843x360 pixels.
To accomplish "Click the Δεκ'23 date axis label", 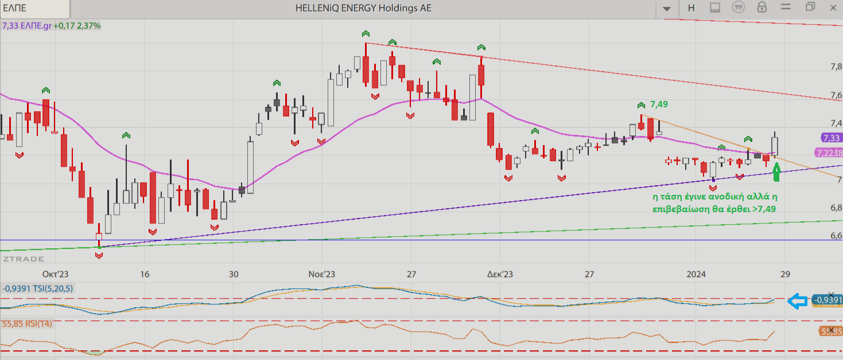I will tap(499, 274).
